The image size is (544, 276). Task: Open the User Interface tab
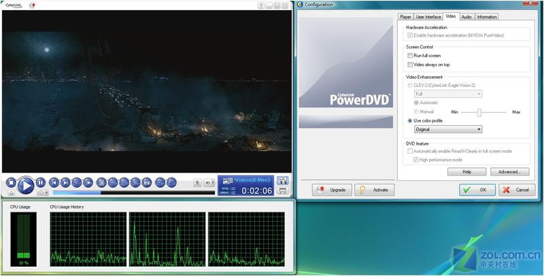(x=428, y=16)
